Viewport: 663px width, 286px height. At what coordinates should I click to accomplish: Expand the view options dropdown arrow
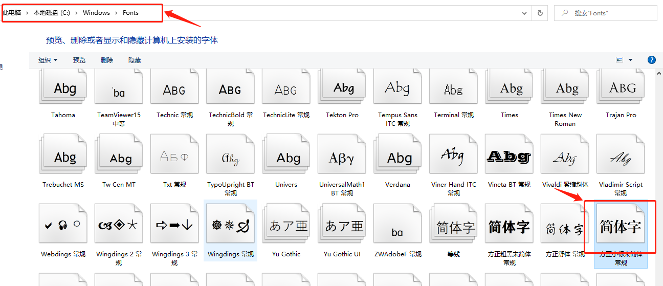[x=630, y=60]
